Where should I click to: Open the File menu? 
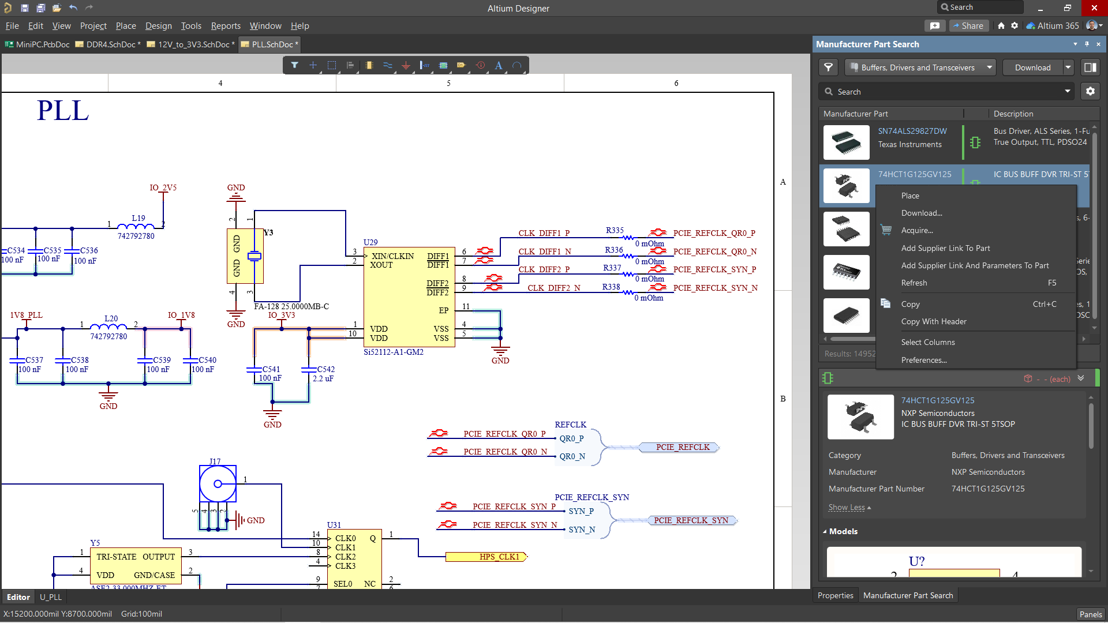[12, 26]
